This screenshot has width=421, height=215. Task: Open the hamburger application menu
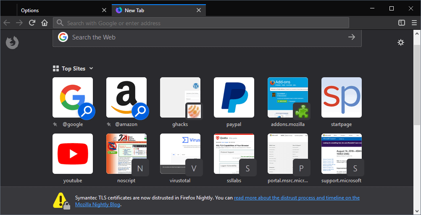click(x=414, y=23)
